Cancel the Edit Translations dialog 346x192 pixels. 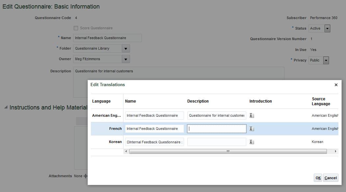pos(331,178)
